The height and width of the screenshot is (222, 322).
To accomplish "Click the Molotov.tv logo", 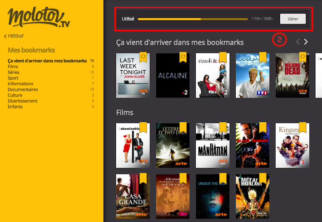I will pos(39,17).
